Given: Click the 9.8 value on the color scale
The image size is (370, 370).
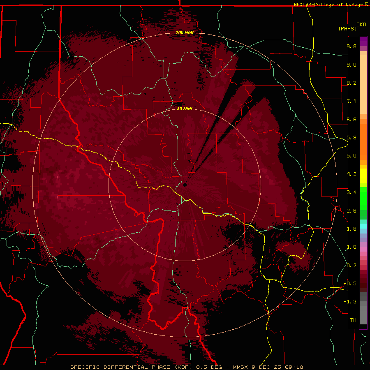Looking at the screenshot, I should [351, 46].
